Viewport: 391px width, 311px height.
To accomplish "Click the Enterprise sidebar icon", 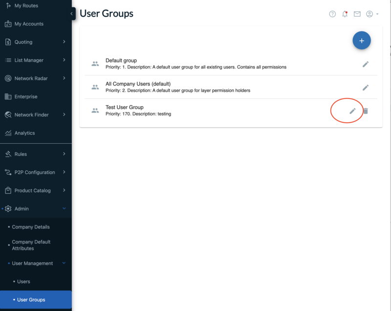I will (x=8, y=96).
